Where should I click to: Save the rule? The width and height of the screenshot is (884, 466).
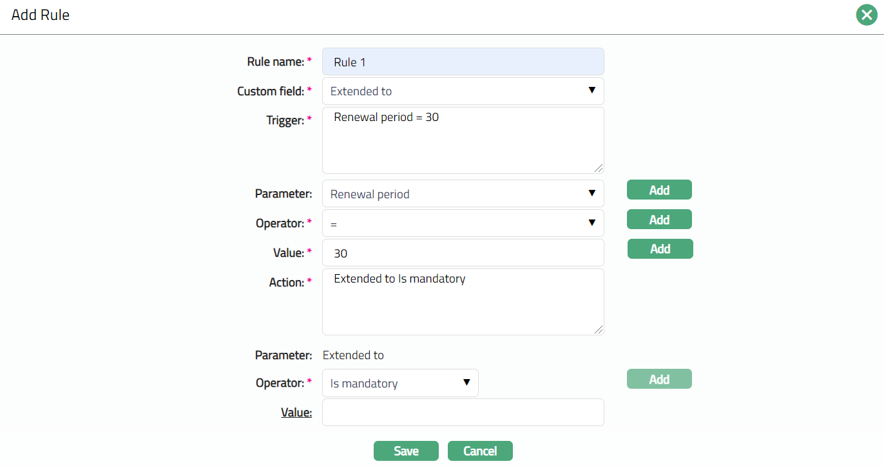click(406, 451)
